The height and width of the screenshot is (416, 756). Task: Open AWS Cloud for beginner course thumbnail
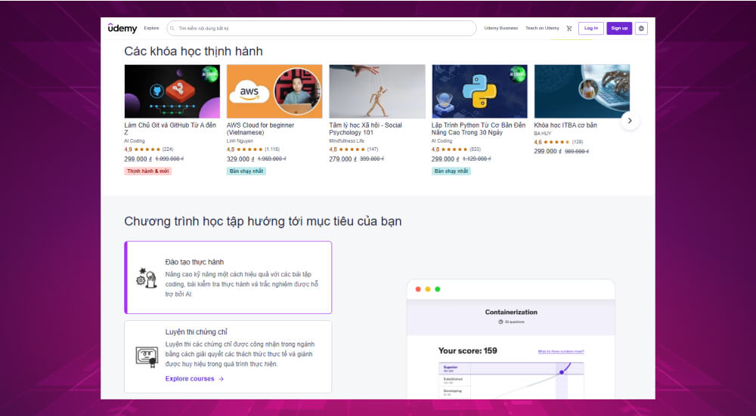click(x=274, y=91)
